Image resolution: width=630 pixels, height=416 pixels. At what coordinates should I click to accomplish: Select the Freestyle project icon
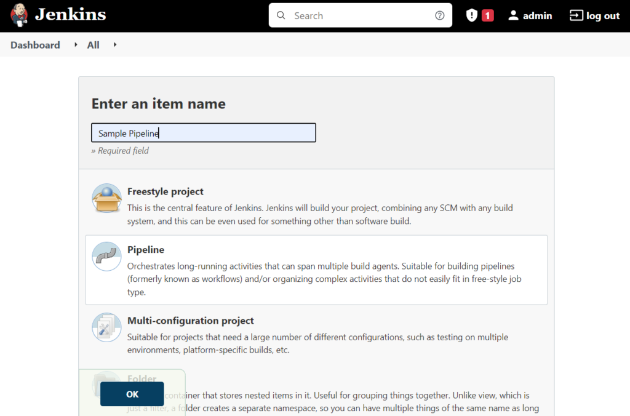click(x=106, y=198)
